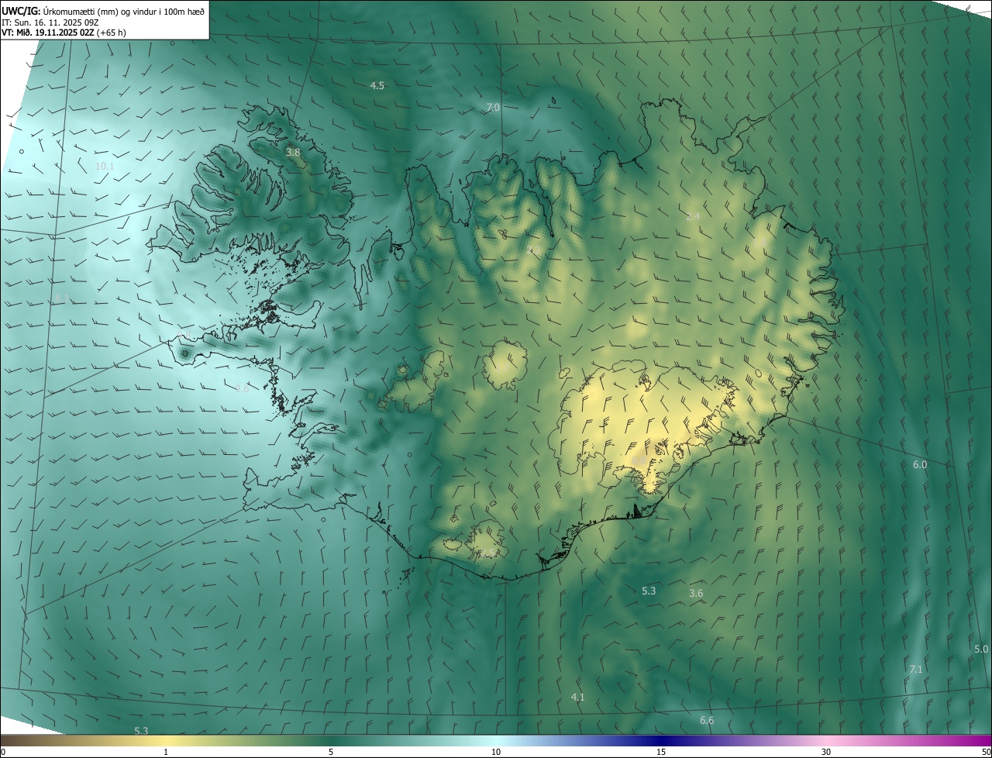Click the '0' tick on the color scale
Image resolution: width=992 pixels, height=758 pixels.
point(3,753)
